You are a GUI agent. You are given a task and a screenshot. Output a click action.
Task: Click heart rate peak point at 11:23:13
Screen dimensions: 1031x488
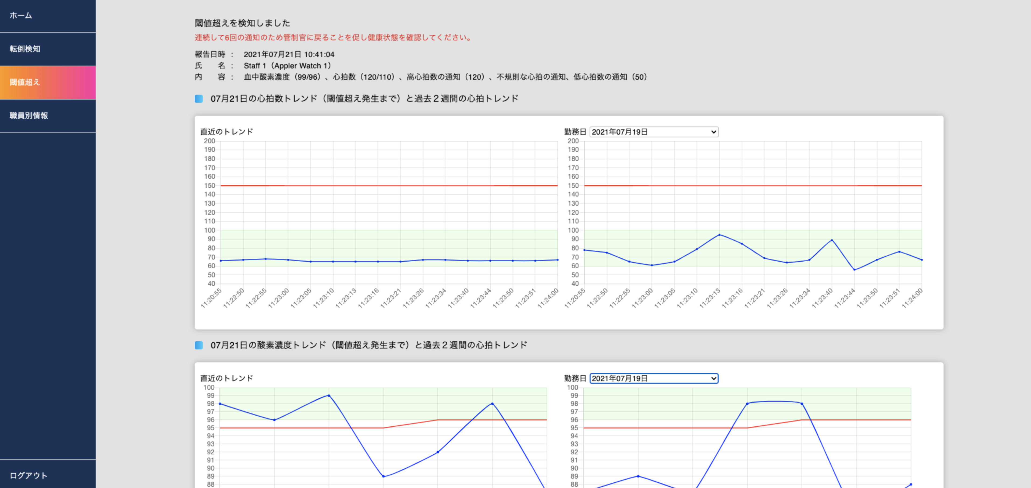[x=719, y=235]
